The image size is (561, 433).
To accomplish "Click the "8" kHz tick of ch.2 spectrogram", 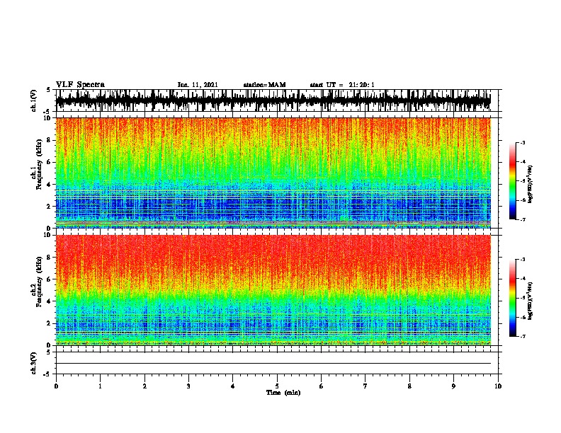I will (x=50, y=258).
